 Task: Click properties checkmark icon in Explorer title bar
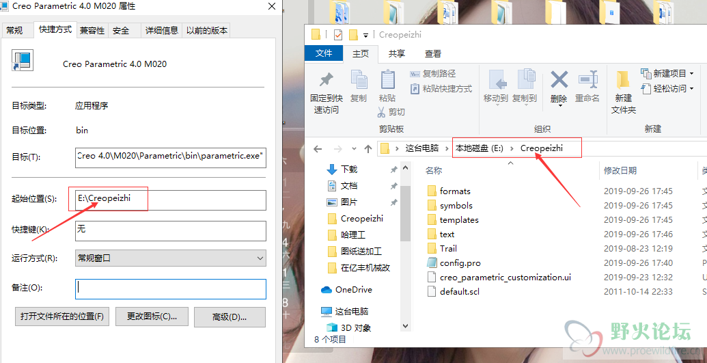[x=338, y=35]
